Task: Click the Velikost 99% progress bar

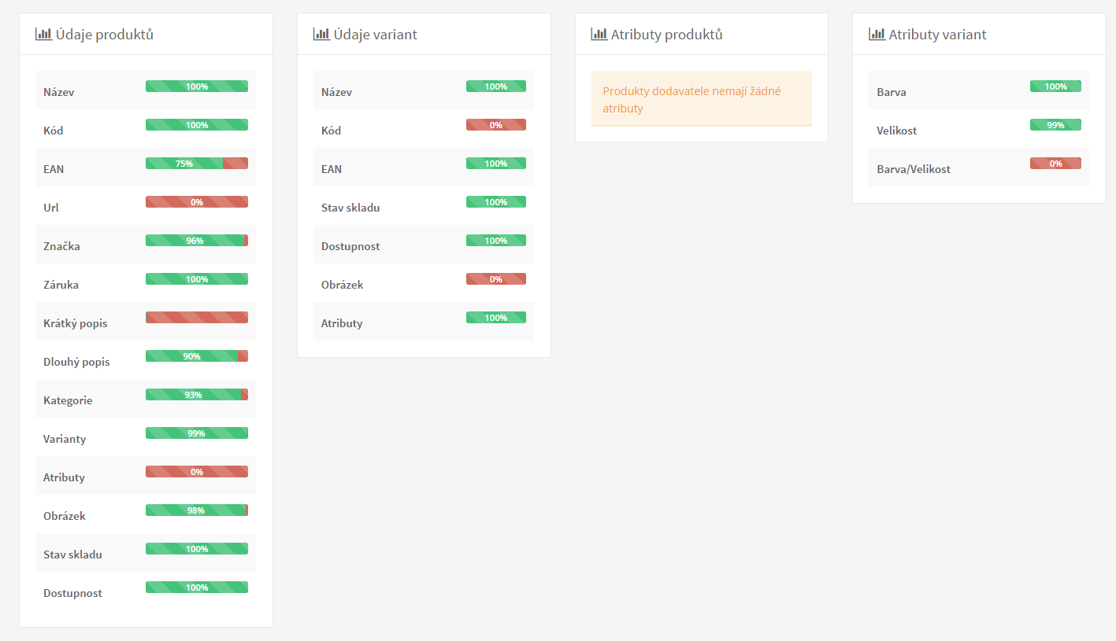Action: (1055, 125)
